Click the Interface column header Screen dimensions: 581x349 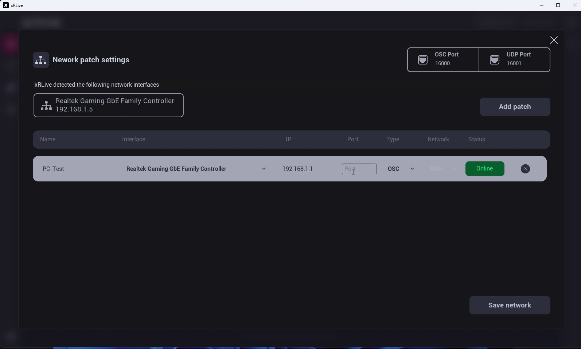133,139
